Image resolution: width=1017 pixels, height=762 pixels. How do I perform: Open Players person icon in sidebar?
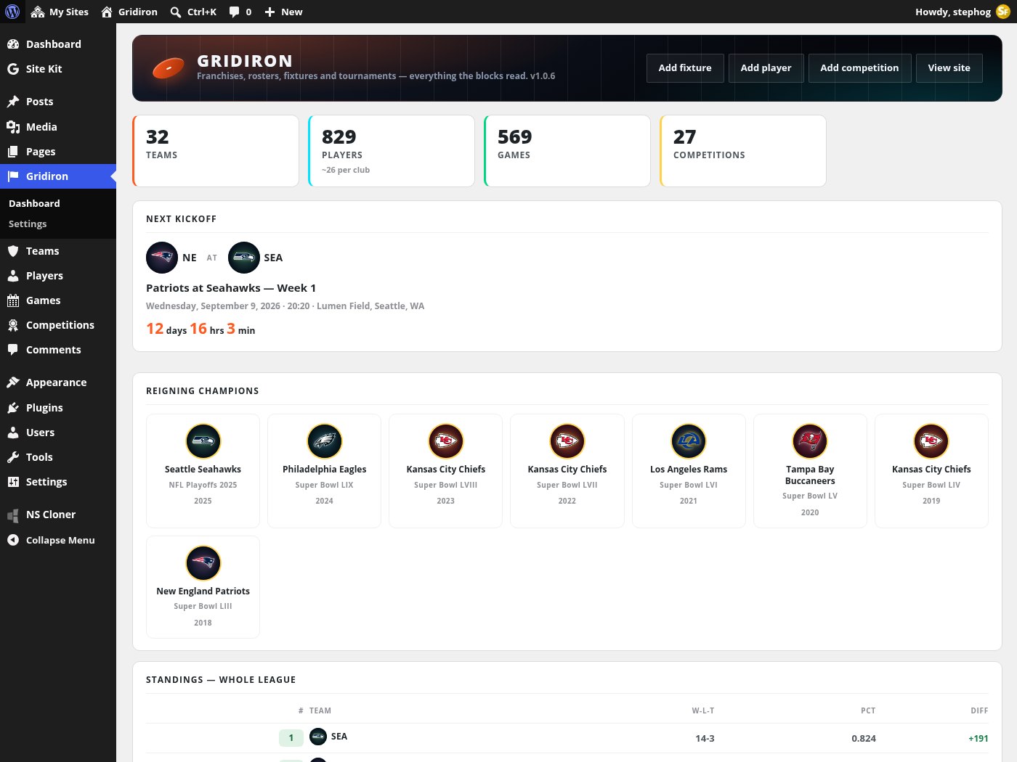13,276
